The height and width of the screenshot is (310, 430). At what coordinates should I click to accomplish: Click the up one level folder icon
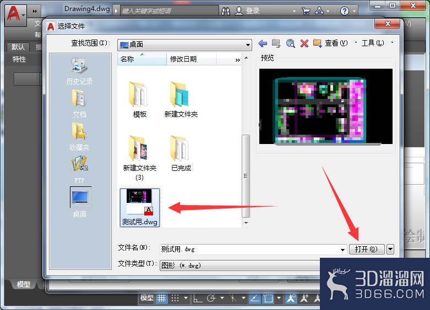tap(276, 43)
